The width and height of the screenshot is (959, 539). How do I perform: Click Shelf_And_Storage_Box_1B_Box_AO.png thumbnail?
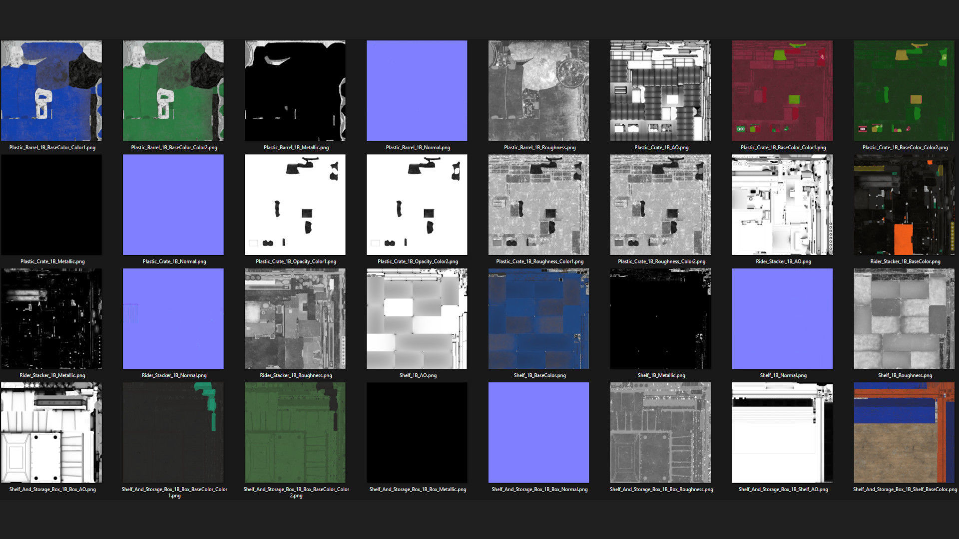[x=51, y=432]
